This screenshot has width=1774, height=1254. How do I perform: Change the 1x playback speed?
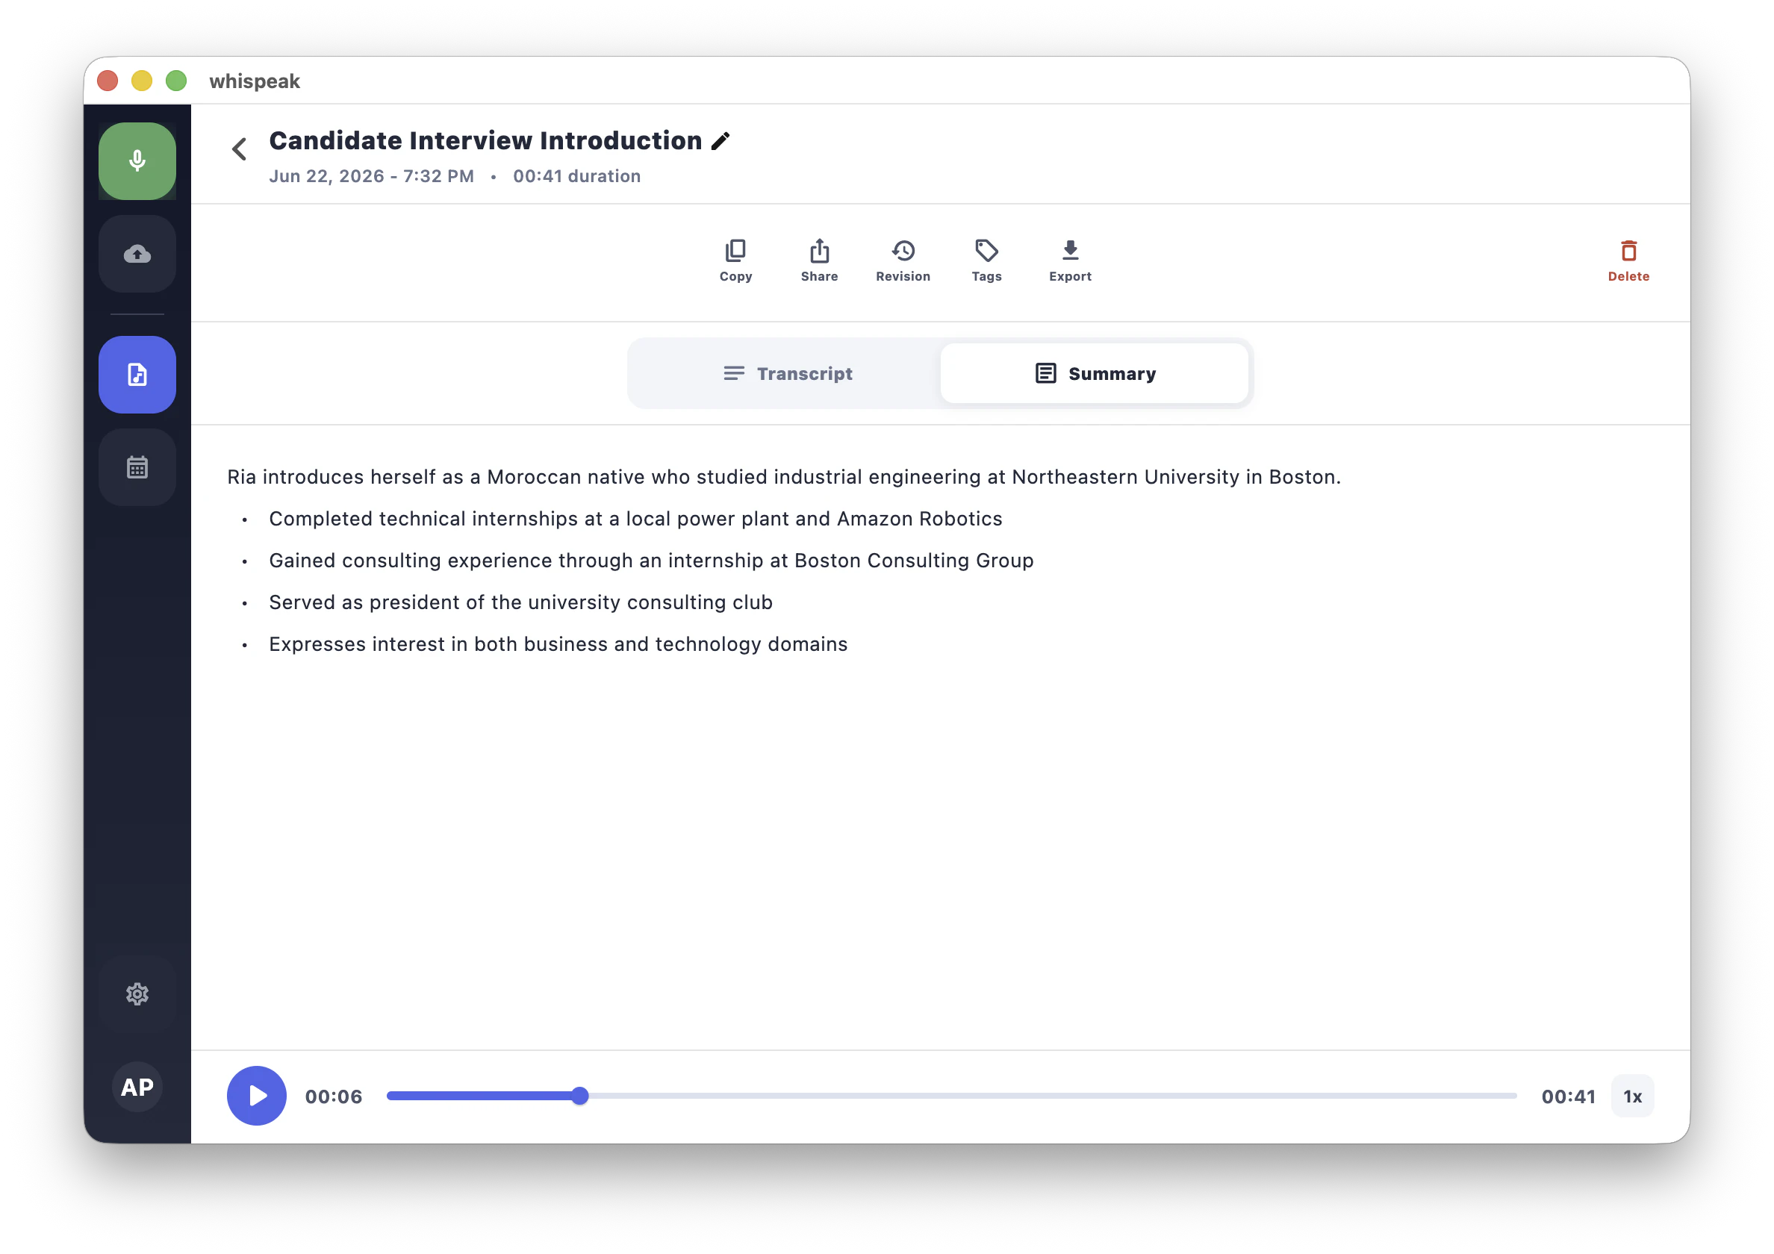click(x=1632, y=1096)
